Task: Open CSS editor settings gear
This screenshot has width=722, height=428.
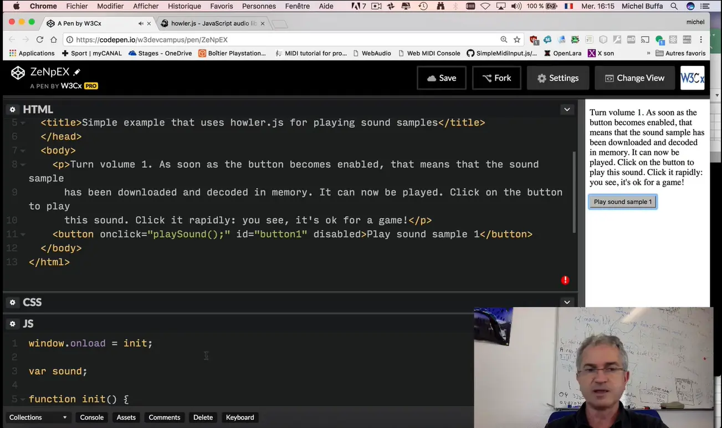Action: pos(12,302)
